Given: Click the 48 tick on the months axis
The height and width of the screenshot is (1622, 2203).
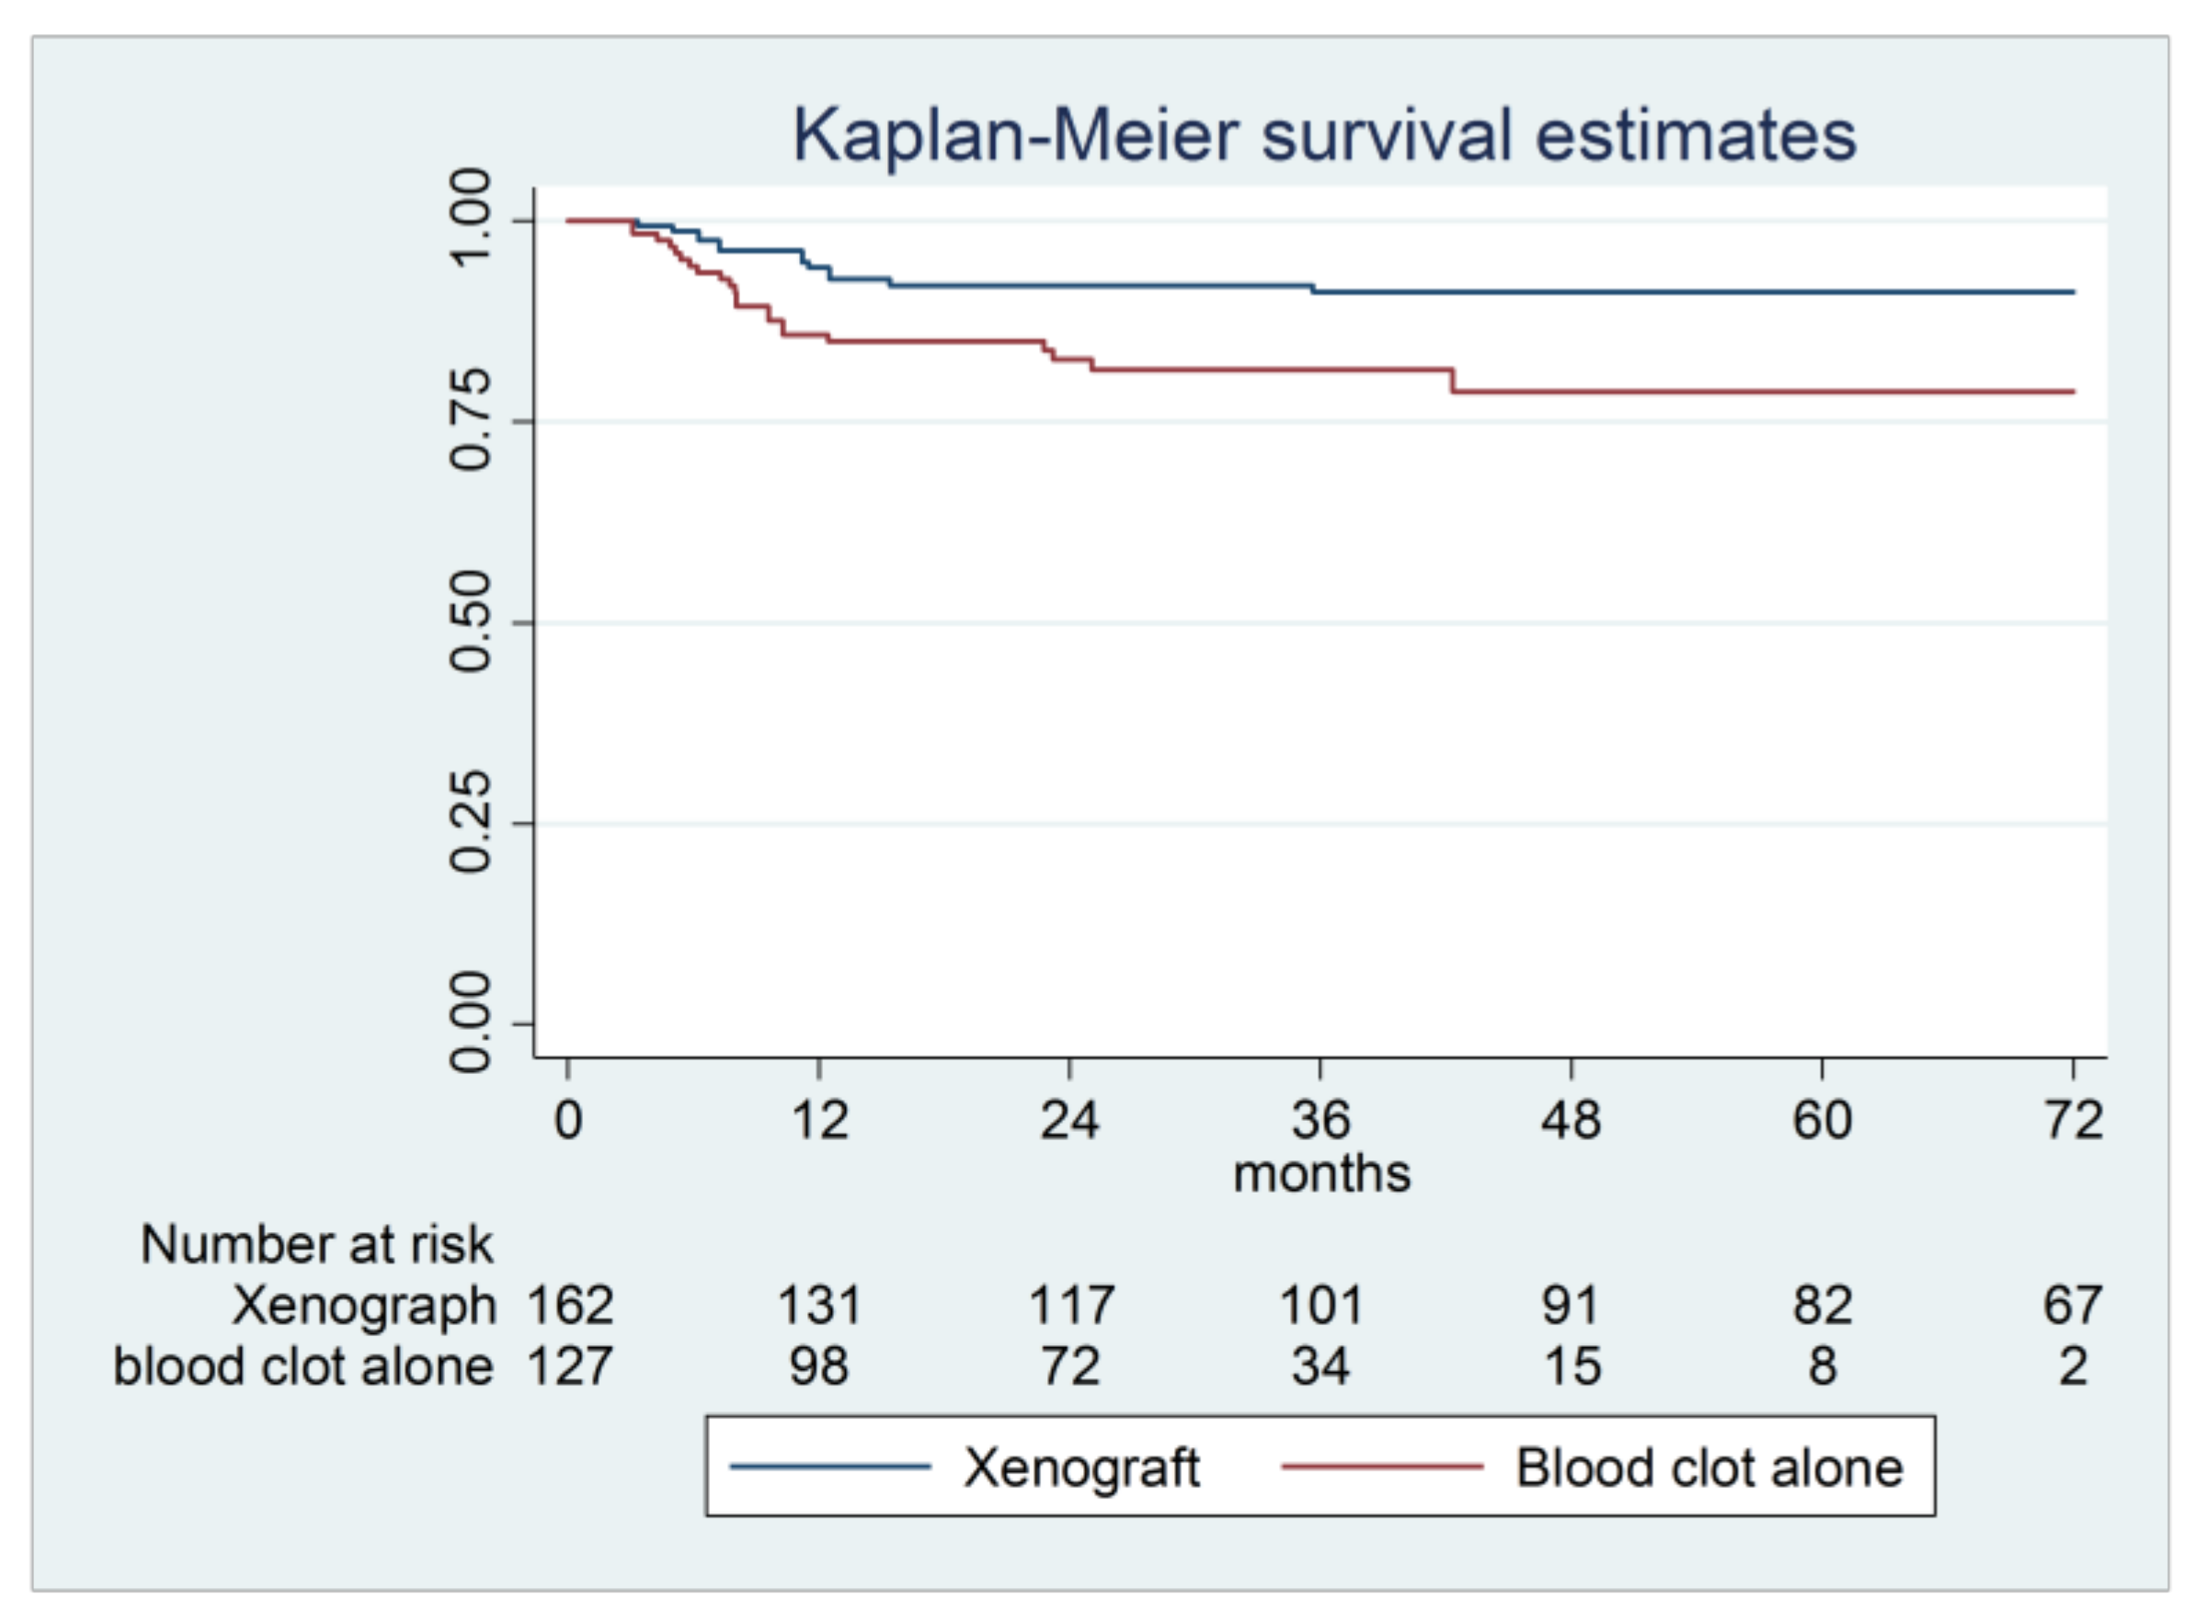Looking at the screenshot, I should click(1570, 1119).
